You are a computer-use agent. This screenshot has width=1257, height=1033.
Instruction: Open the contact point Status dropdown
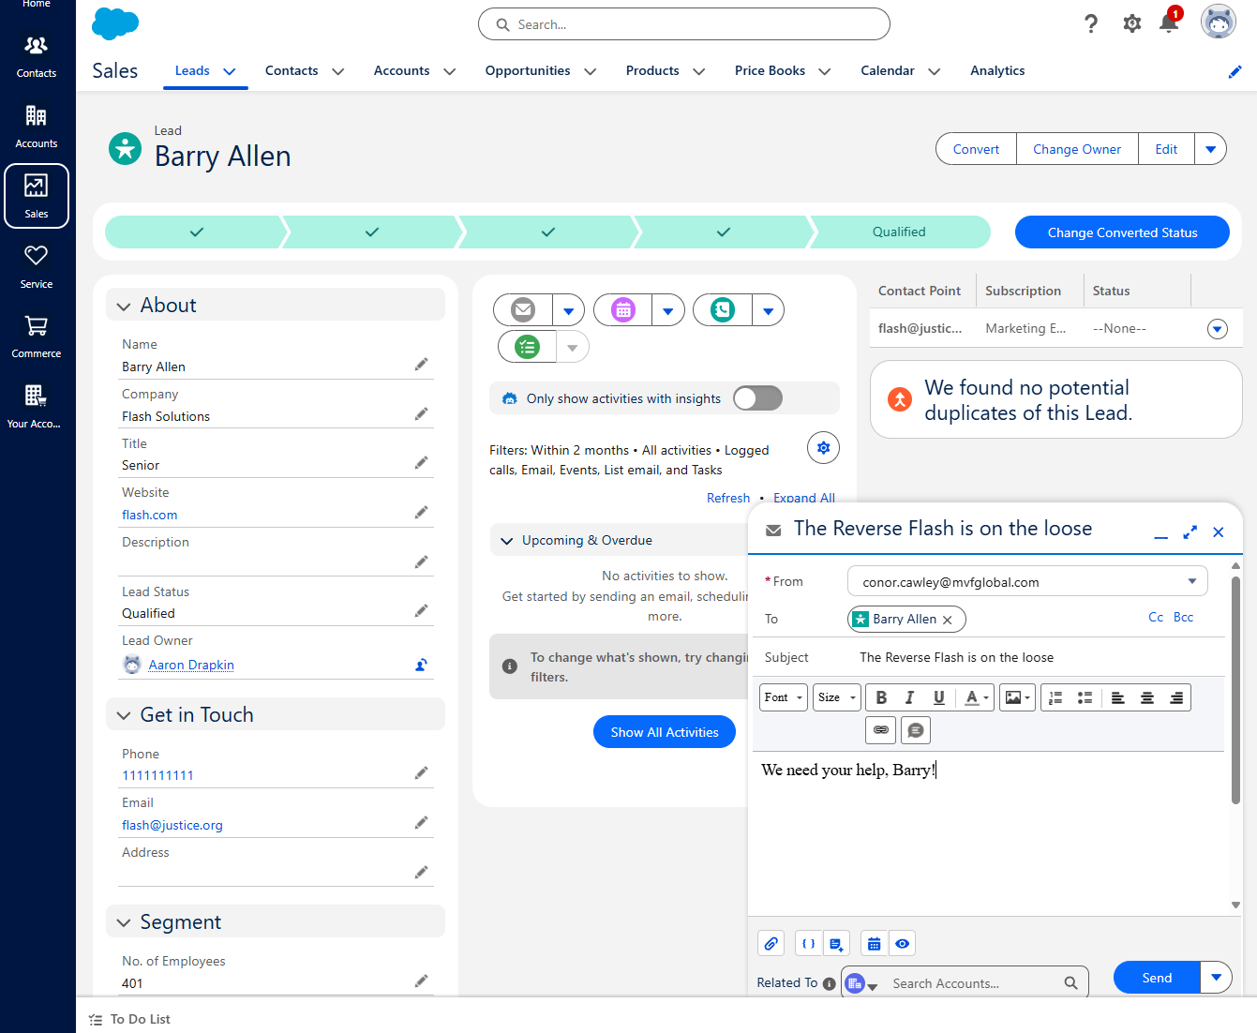(x=1217, y=328)
